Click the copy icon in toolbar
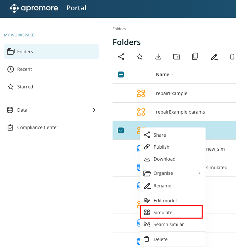 [195, 57]
